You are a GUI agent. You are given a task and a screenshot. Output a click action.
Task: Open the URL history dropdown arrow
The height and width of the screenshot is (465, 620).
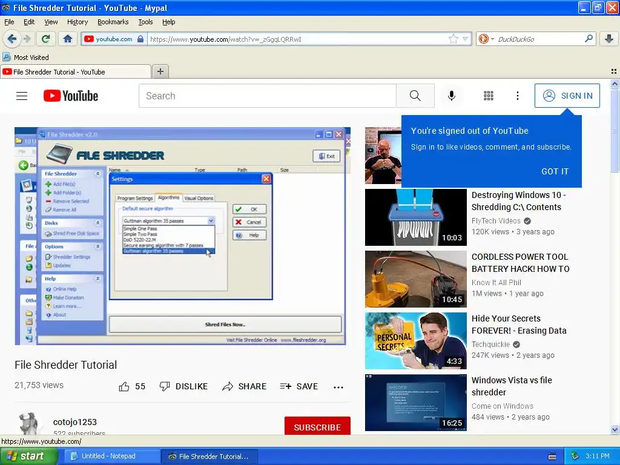tap(466, 39)
